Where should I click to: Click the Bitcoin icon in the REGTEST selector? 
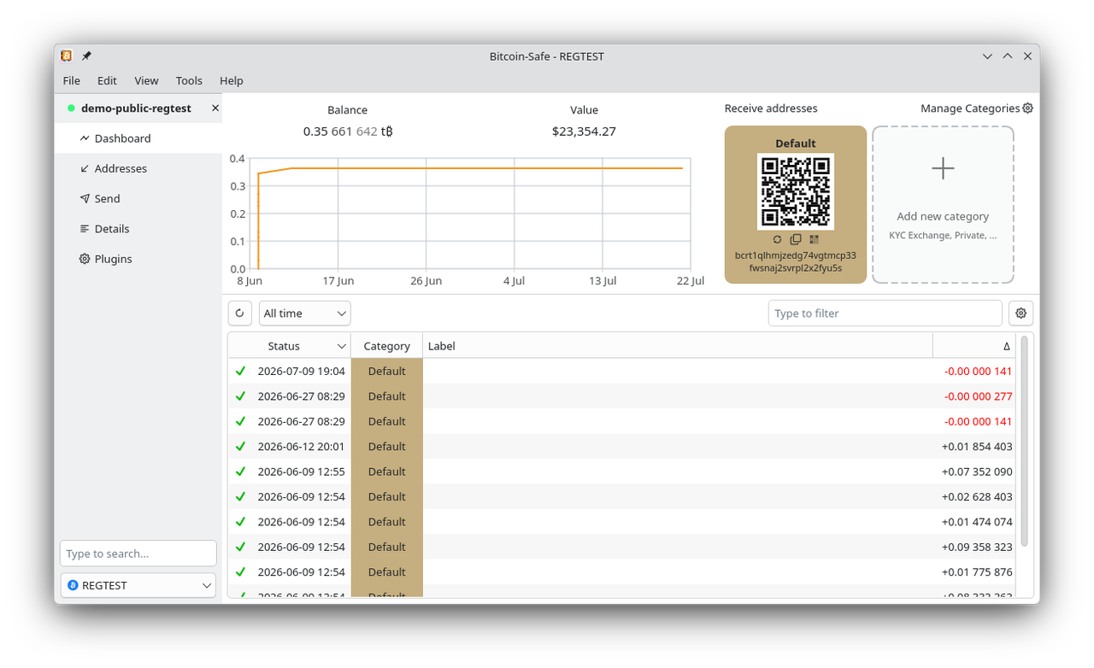coord(73,586)
